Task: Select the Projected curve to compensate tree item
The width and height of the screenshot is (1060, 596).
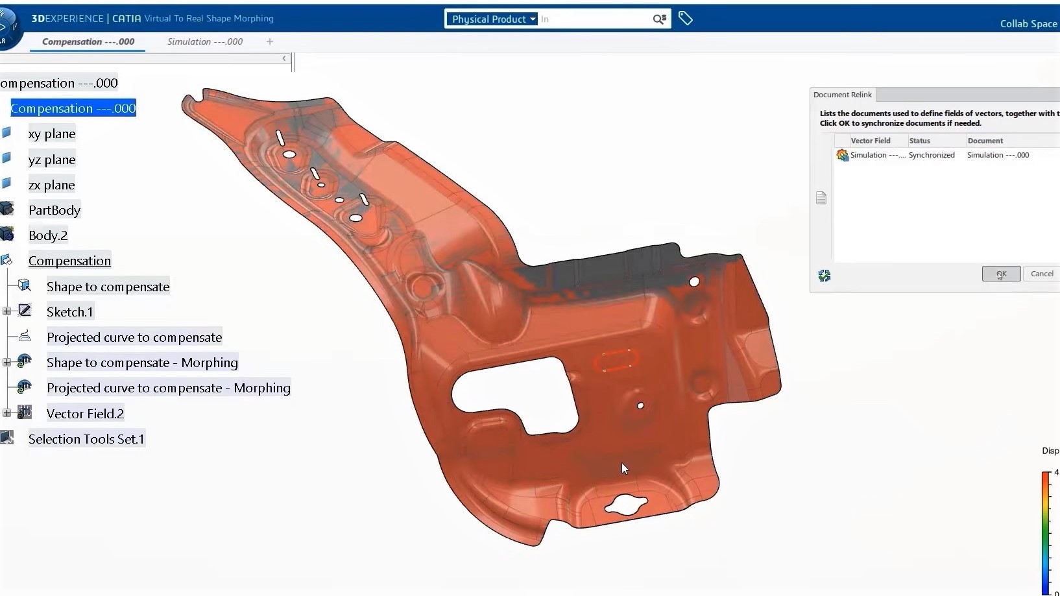Action: pyautogui.click(x=134, y=337)
